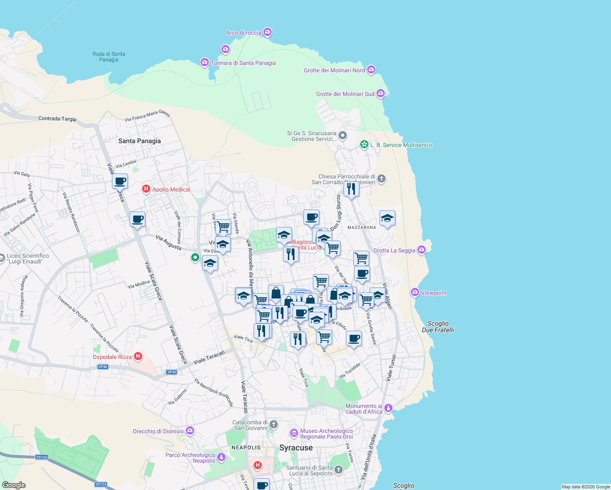The height and width of the screenshot is (490, 611).
Task: Click the Arco di roccia label
Action: [x=244, y=33]
